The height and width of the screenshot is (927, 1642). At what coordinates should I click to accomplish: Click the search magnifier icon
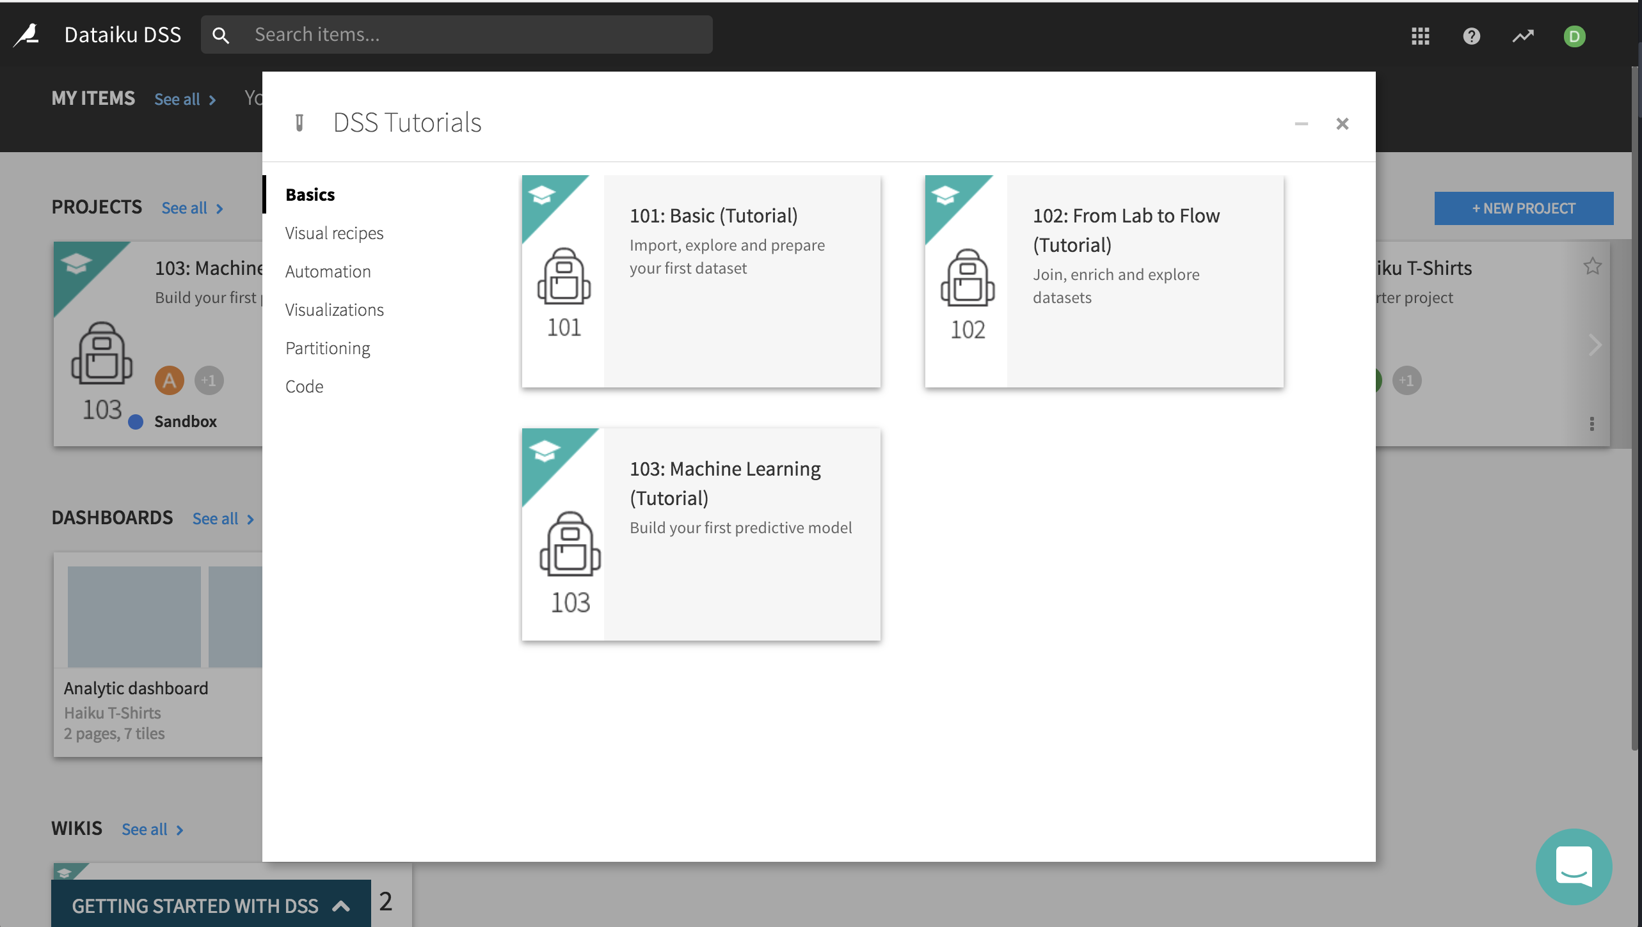221,35
